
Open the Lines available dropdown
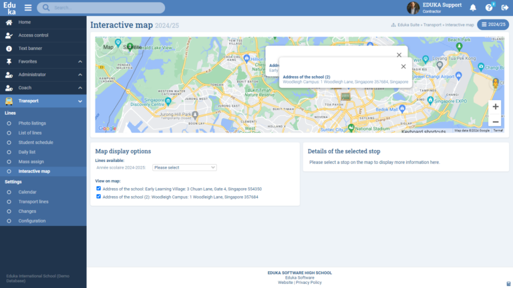tap(184, 167)
